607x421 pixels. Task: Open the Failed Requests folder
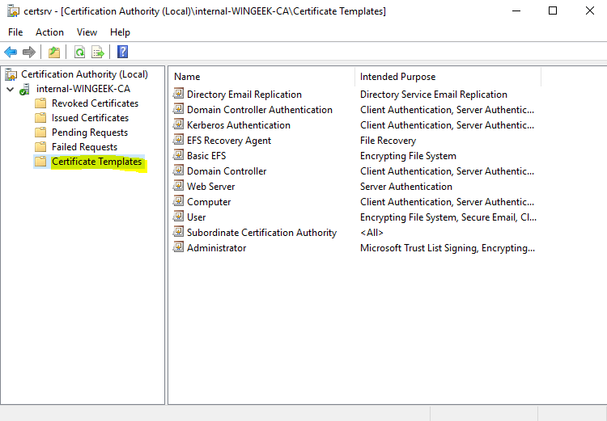tap(84, 147)
